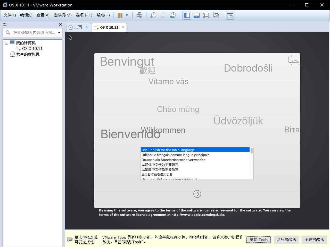Screen dimensions: 330x247
Task: Close the OS X 10.11 tab
Action: 123,27
